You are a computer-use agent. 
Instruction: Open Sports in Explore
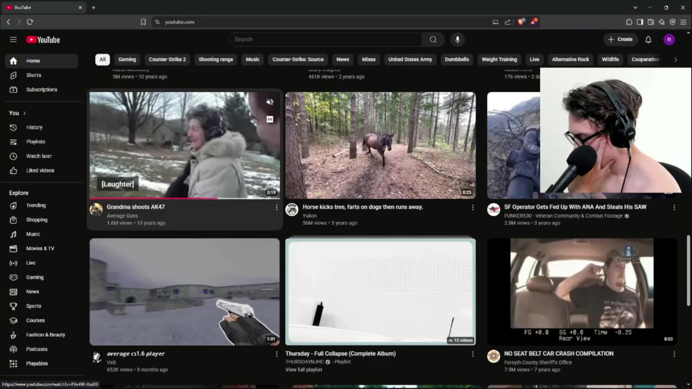tap(41, 306)
